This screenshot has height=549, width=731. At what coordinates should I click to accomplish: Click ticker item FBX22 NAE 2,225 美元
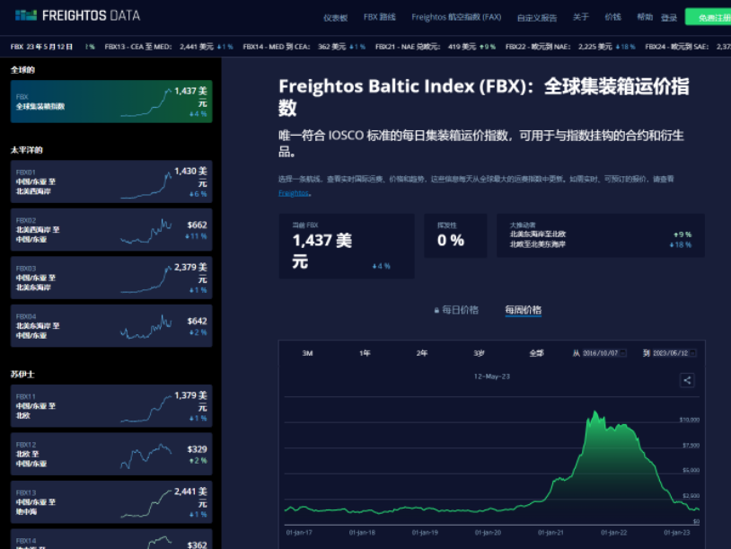[x=570, y=47]
